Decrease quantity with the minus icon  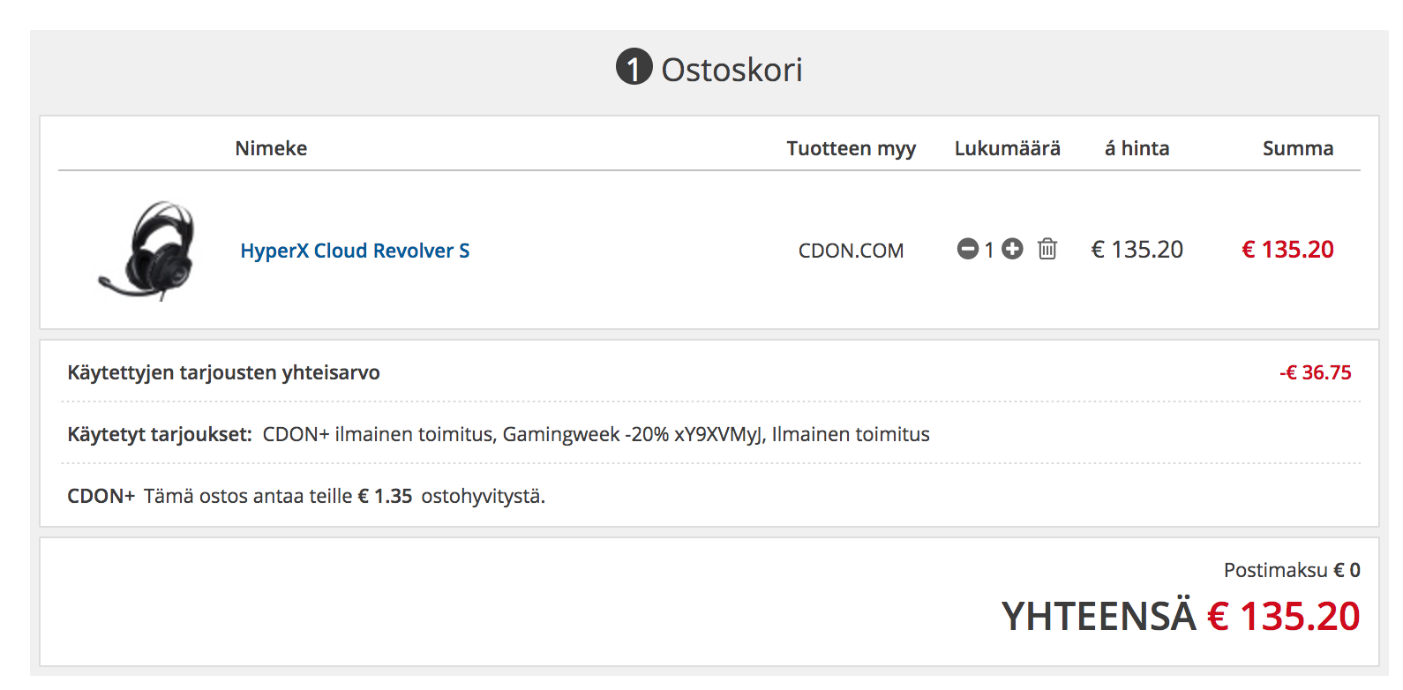pyautogui.click(x=967, y=249)
